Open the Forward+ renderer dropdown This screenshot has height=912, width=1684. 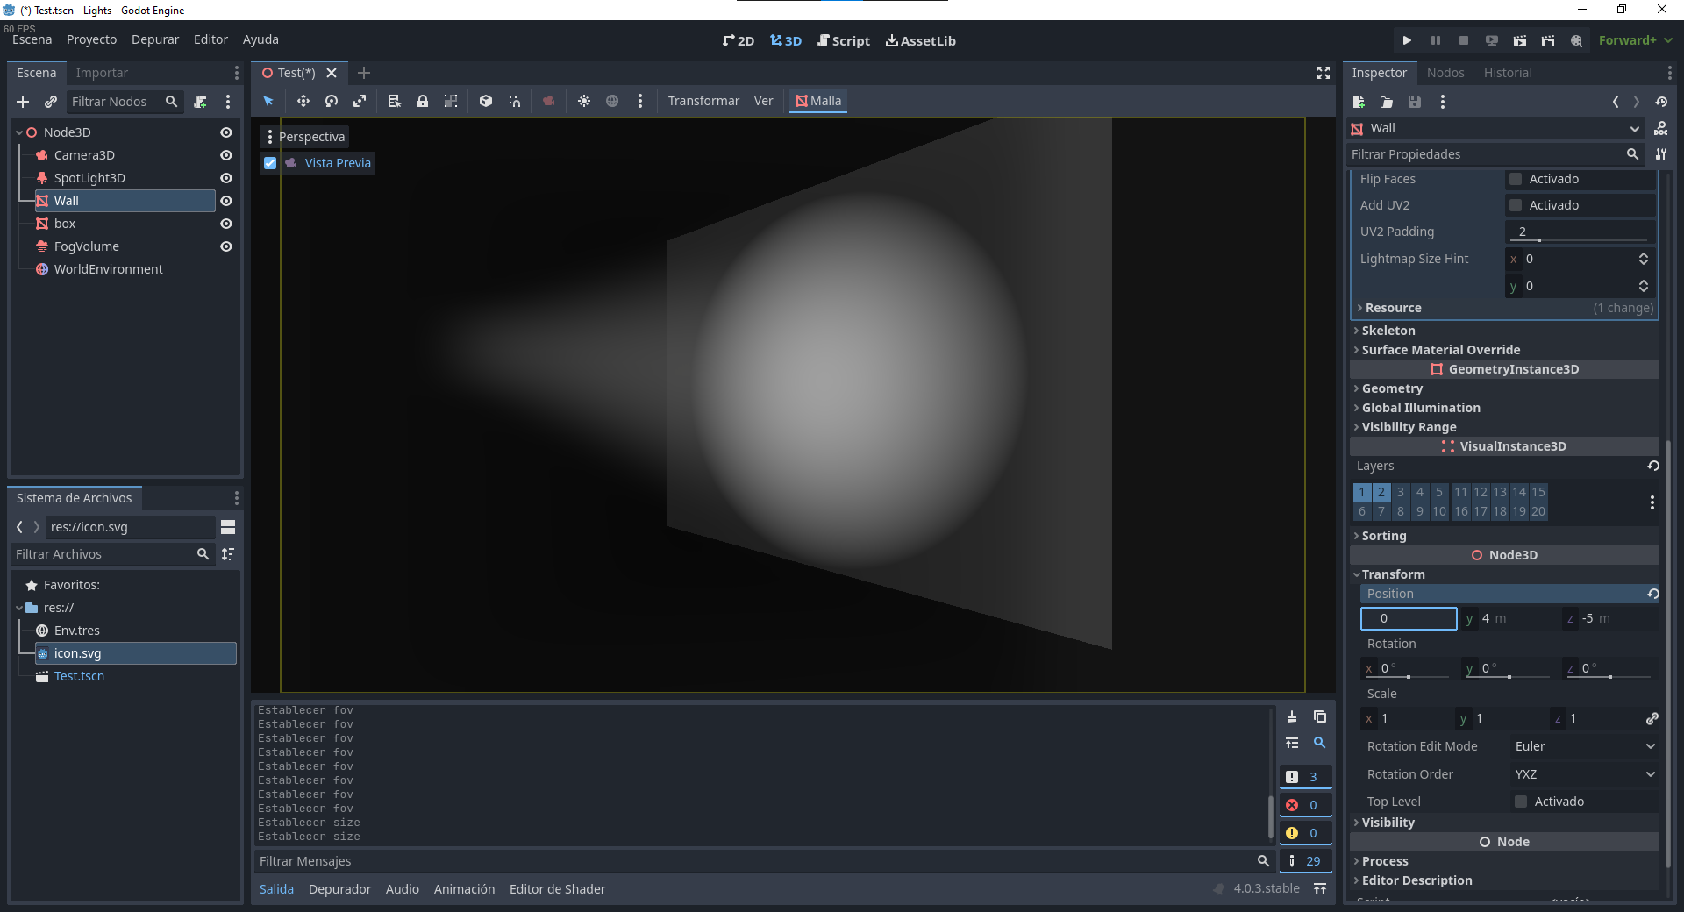[1636, 40]
